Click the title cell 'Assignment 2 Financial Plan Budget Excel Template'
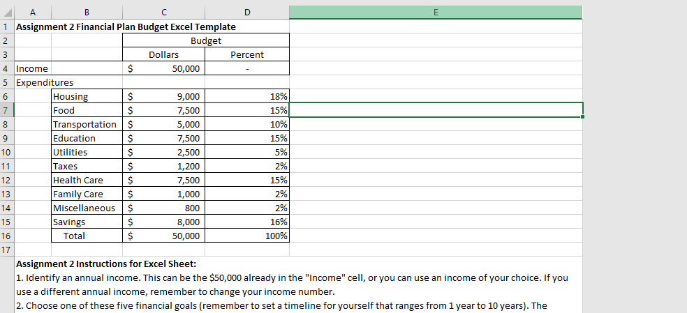Screen dimensions: 687x313 [x=126, y=26]
